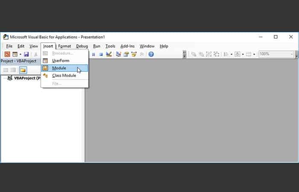The image size is (299, 192).
Task: Close the open Insert menu
Action: (48, 46)
